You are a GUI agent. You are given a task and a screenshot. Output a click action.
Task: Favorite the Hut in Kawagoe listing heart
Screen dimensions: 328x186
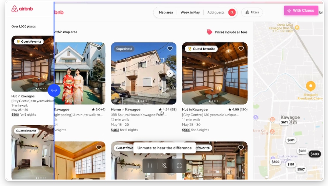(241, 49)
